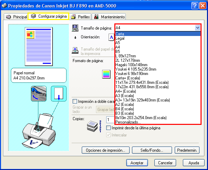Close the printer properties dialog
Image resolution: width=208 pixels, height=170 pixels.
click(203, 6)
